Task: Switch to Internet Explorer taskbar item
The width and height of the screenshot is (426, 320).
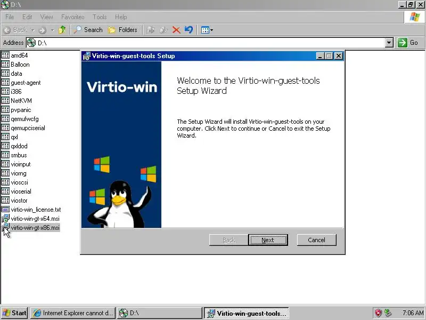Action: [x=73, y=313]
